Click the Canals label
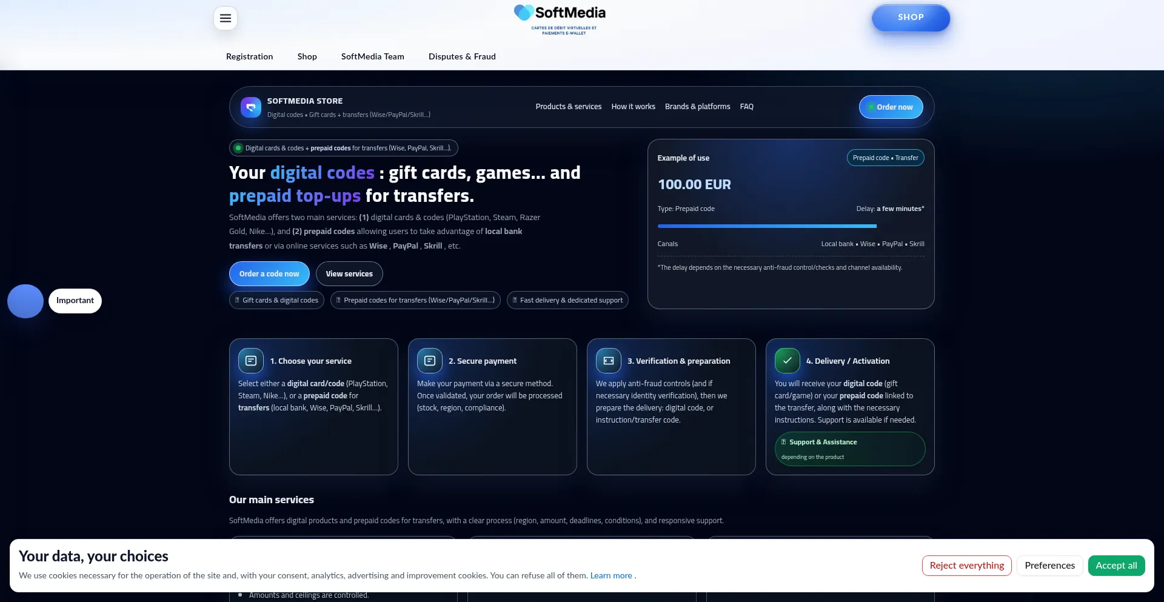Viewport: 1164px width, 602px height. tap(667, 244)
